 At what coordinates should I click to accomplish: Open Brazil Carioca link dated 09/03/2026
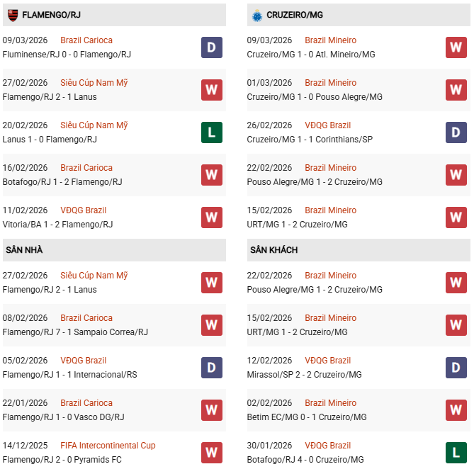[86, 40]
